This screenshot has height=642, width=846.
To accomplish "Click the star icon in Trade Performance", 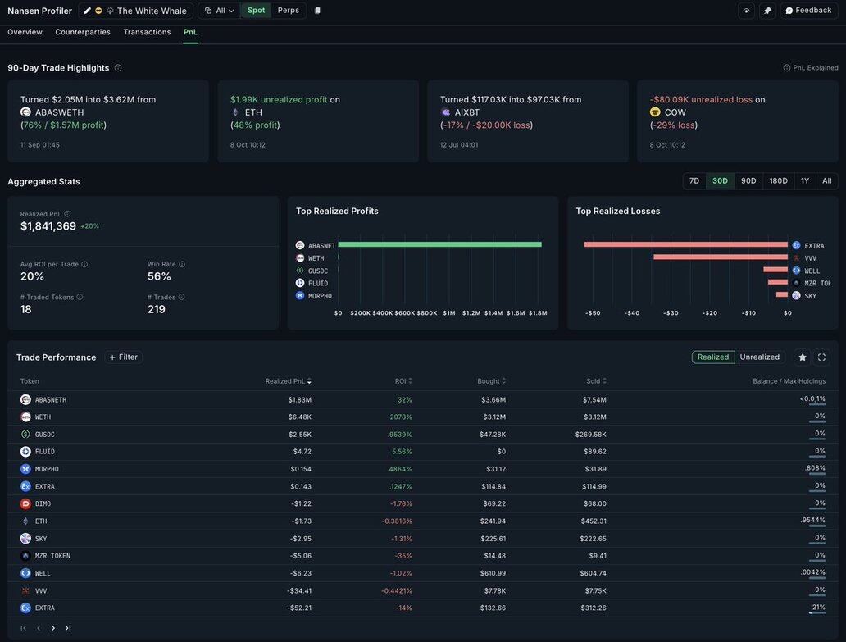I will tap(803, 357).
